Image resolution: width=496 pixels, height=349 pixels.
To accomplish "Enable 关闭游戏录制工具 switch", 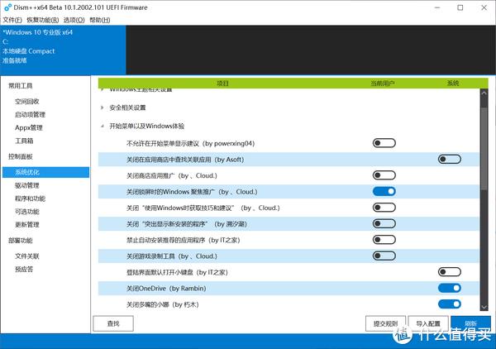I will 384,256.
